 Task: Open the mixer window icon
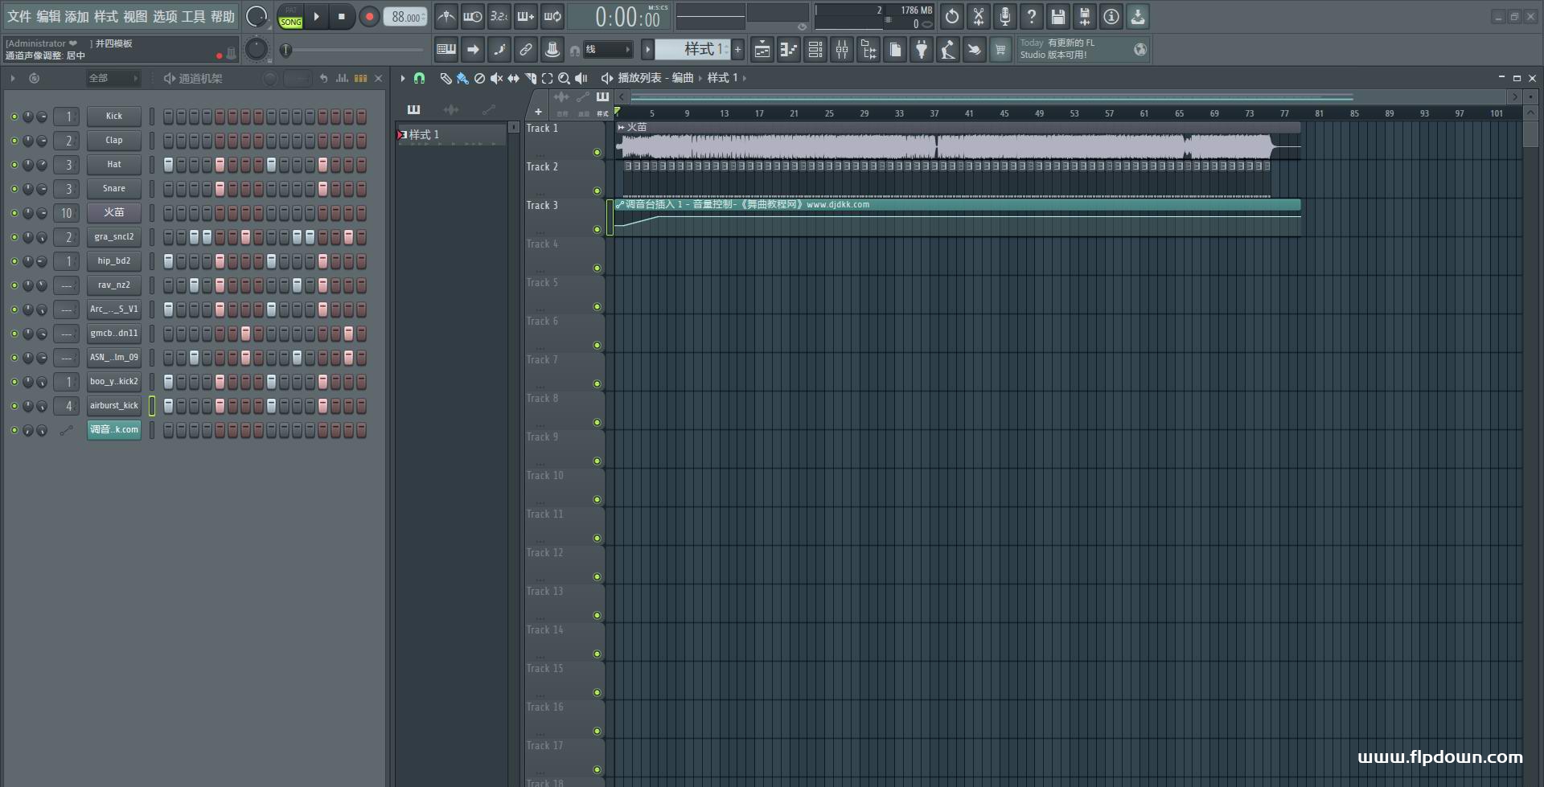click(842, 50)
